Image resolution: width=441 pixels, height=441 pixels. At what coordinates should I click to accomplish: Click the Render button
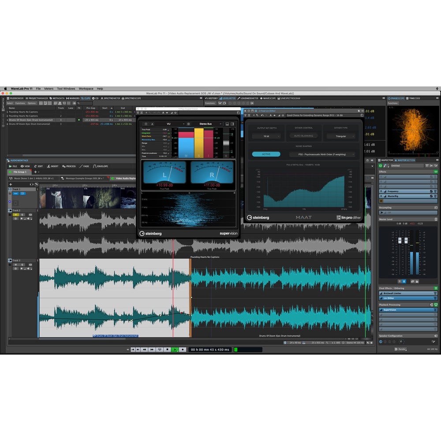pos(401,349)
